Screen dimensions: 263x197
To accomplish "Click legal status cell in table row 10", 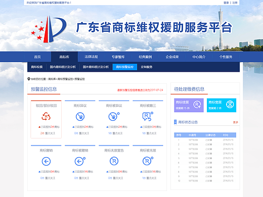I will 209,181.
